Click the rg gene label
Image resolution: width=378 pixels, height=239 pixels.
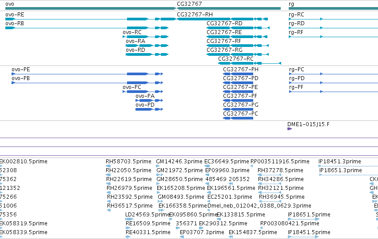(x=291, y=4)
